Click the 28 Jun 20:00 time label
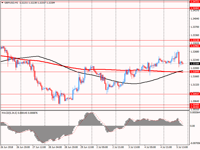 pos(71,147)
